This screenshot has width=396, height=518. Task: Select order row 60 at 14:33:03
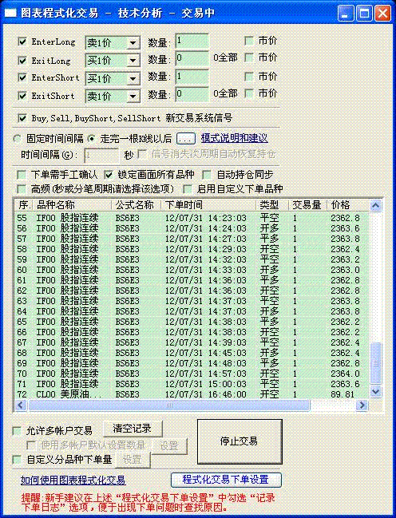pos(192,270)
